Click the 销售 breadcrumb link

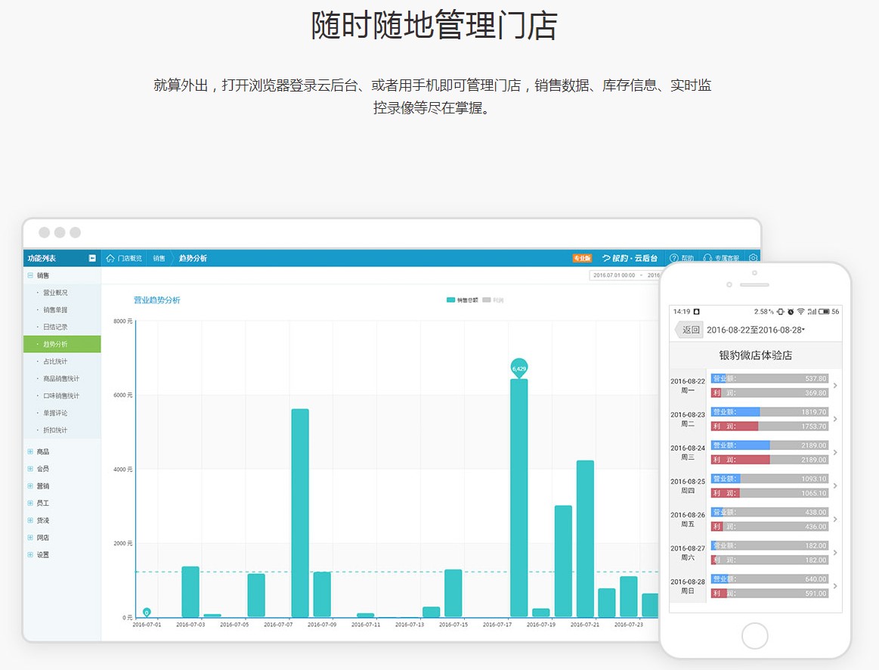(x=159, y=259)
